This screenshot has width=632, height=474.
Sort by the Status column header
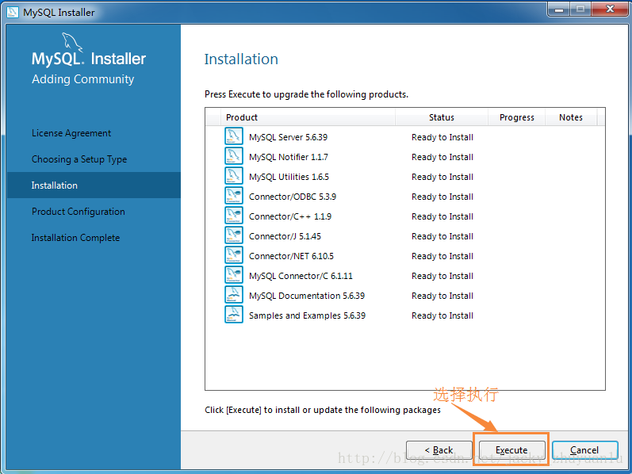(442, 117)
